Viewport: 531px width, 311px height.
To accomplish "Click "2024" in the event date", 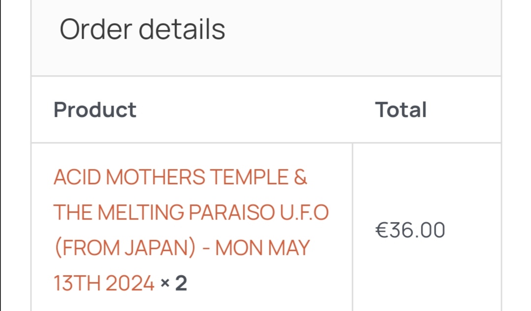I will click(x=129, y=283).
